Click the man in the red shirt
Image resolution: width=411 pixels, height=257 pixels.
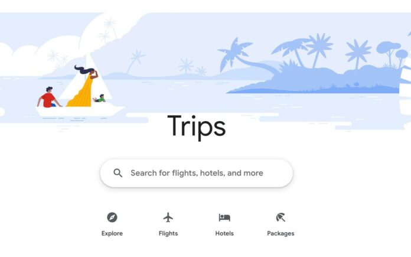pyautogui.click(x=49, y=97)
